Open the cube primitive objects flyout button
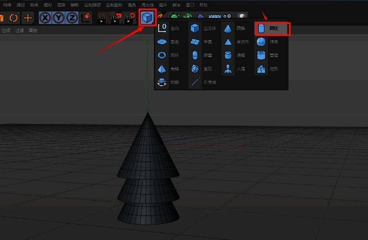 pyautogui.click(x=148, y=18)
